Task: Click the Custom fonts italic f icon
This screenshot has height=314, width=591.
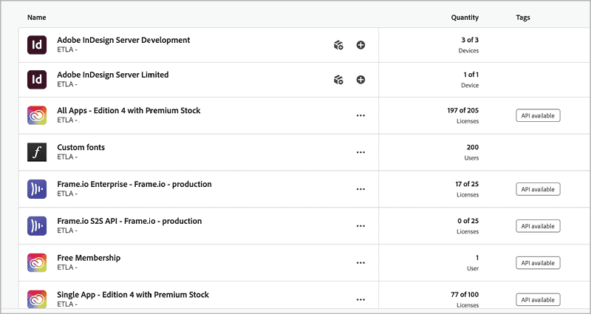Action: [37, 152]
